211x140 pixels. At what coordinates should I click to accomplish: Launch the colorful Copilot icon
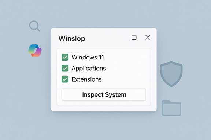tap(35, 51)
